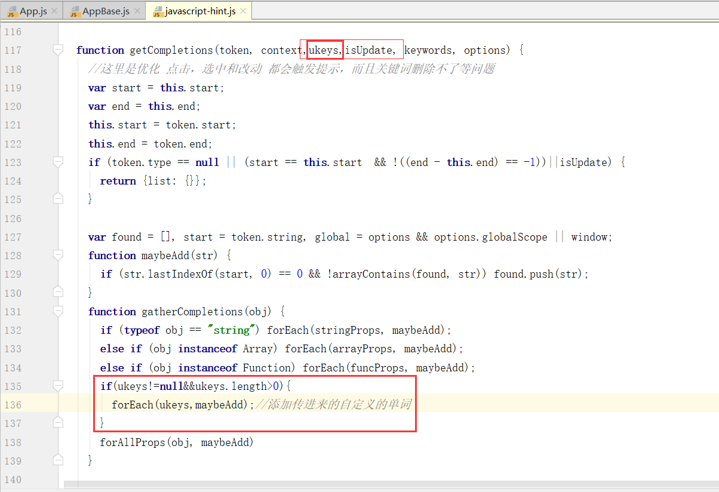Click line number 133 in the gutter
719x492 pixels.
pyautogui.click(x=13, y=349)
